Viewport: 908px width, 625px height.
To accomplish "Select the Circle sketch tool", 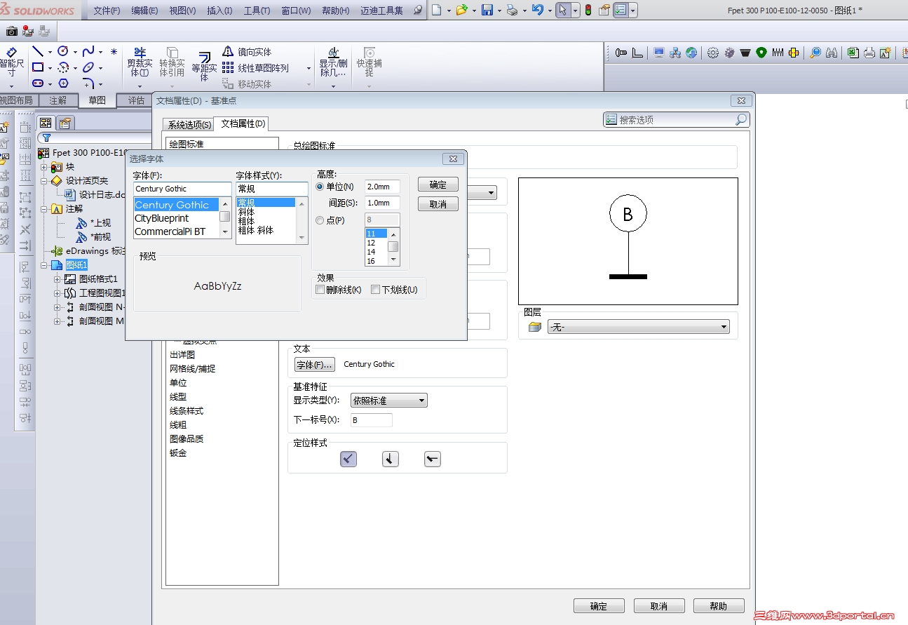I will pyautogui.click(x=63, y=51).
